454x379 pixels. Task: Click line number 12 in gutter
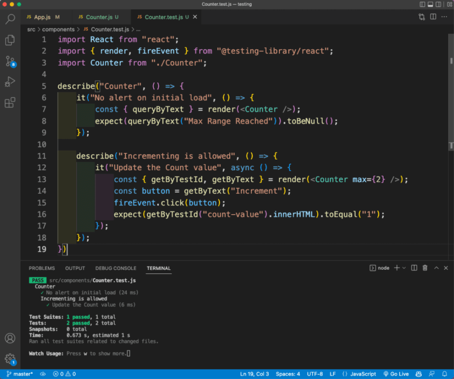pos(41,167)
